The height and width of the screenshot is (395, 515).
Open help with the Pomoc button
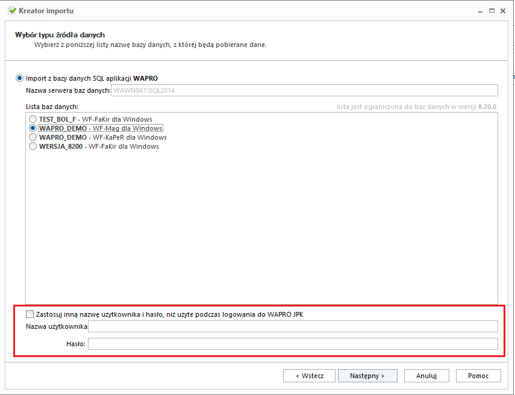[x=478, y=376]
